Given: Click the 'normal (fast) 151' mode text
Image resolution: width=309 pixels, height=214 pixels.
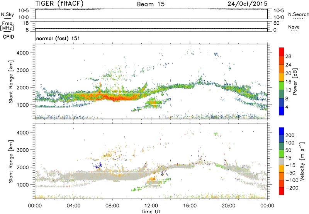Looking at the screenshot, I should [58, 38].
